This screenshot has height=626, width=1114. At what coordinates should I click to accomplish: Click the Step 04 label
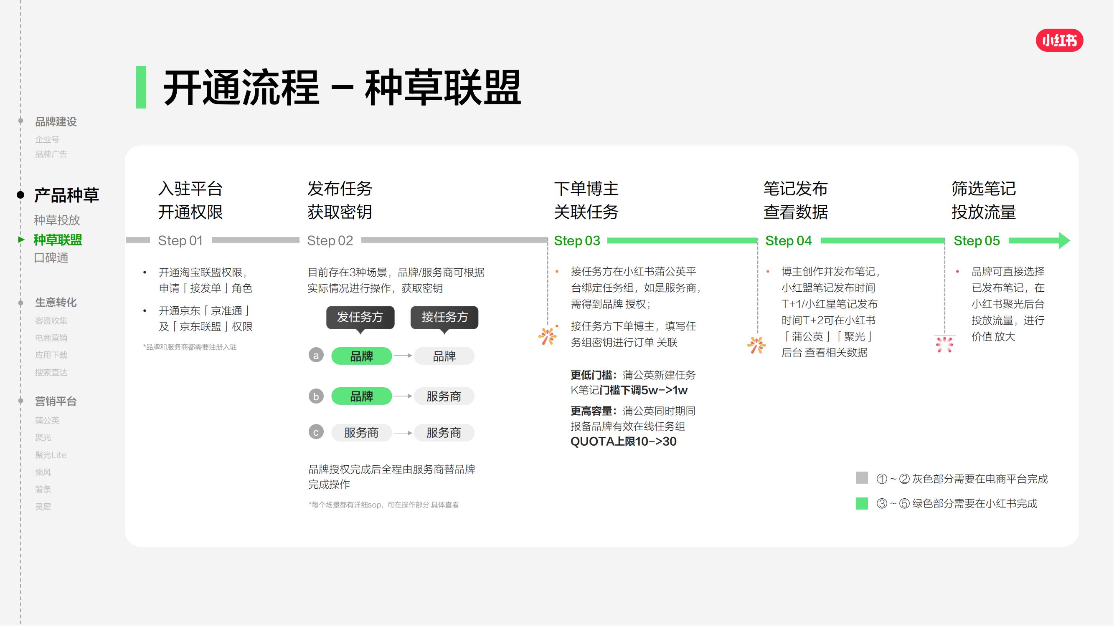click(788, 240)
